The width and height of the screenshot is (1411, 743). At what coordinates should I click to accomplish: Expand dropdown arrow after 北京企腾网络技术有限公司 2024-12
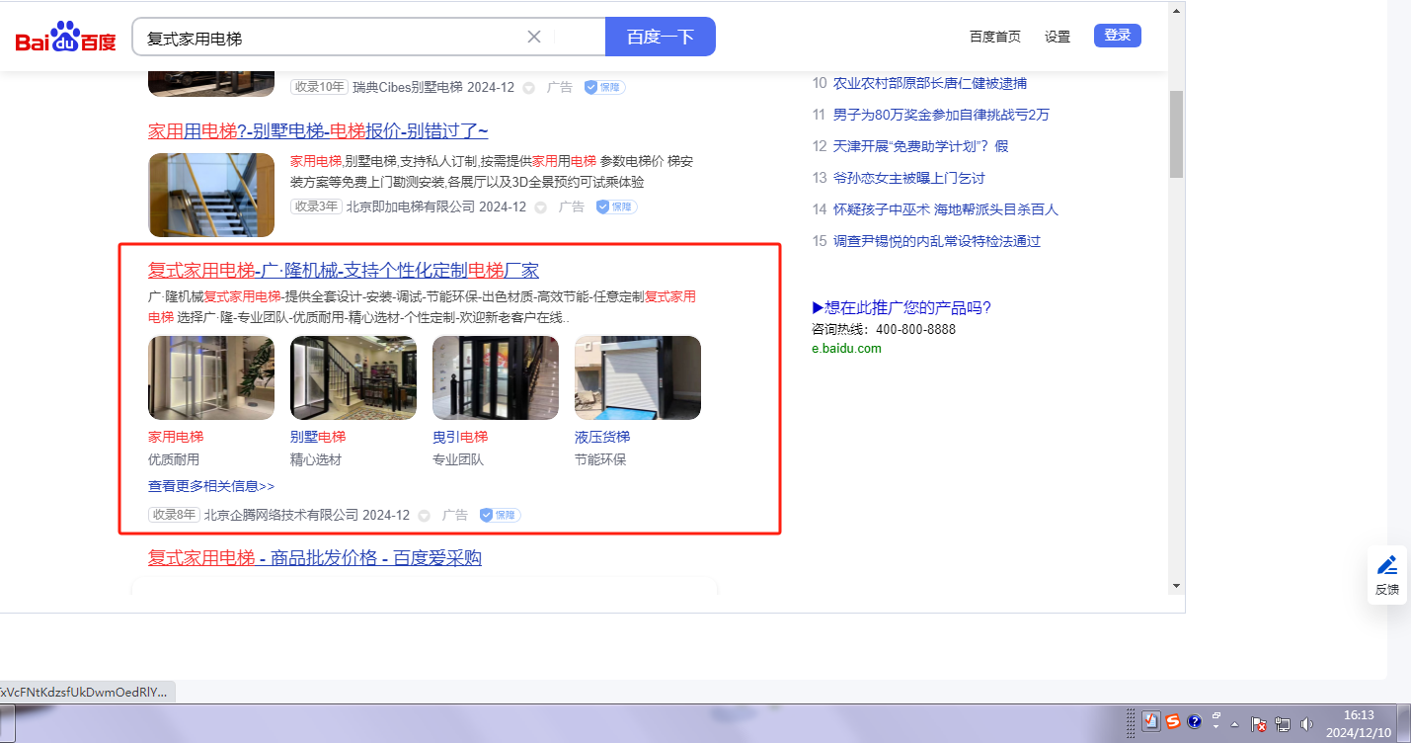(425, 516)
